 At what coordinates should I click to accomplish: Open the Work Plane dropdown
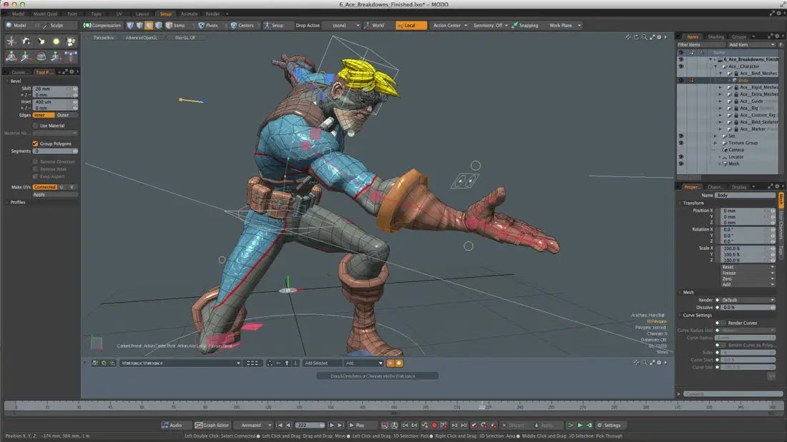[x=564, y=25]
